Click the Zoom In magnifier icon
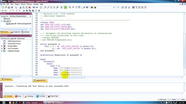 [45, 8]
